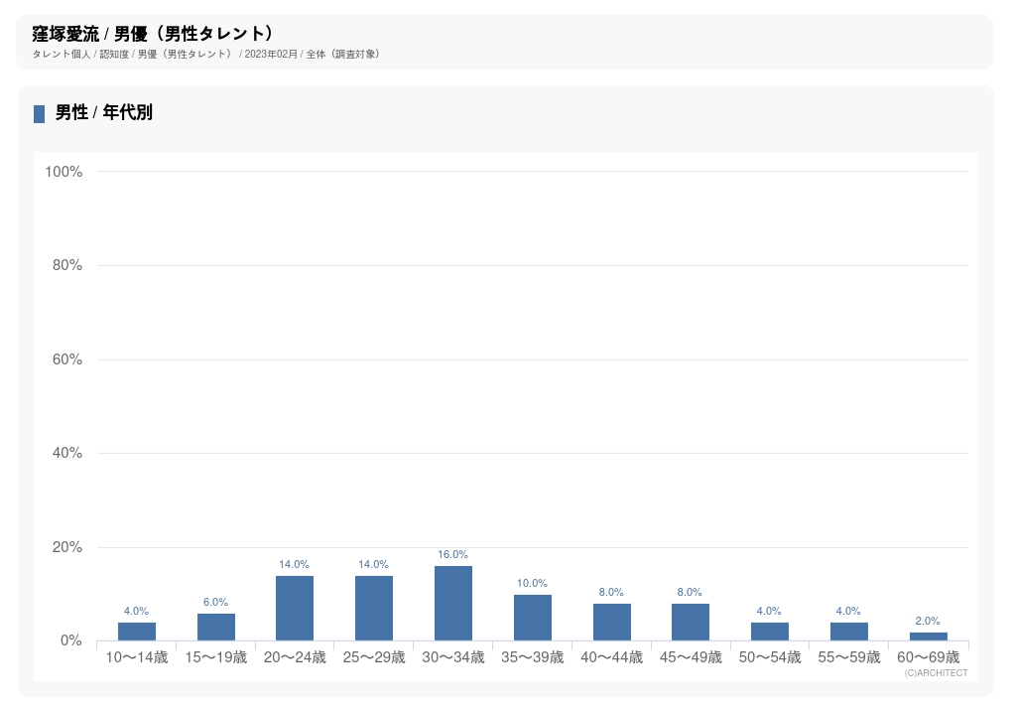Click the (C)ARCHITECT credit text
This screenshot has width=1016, height=712.
point(936,673)
